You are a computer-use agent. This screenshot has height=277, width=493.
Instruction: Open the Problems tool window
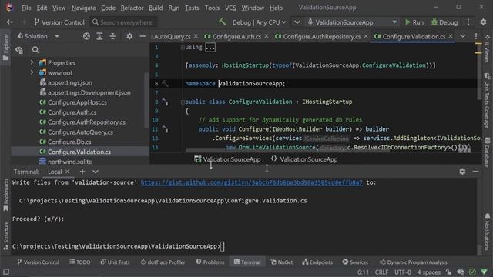(x=210, y=262)
